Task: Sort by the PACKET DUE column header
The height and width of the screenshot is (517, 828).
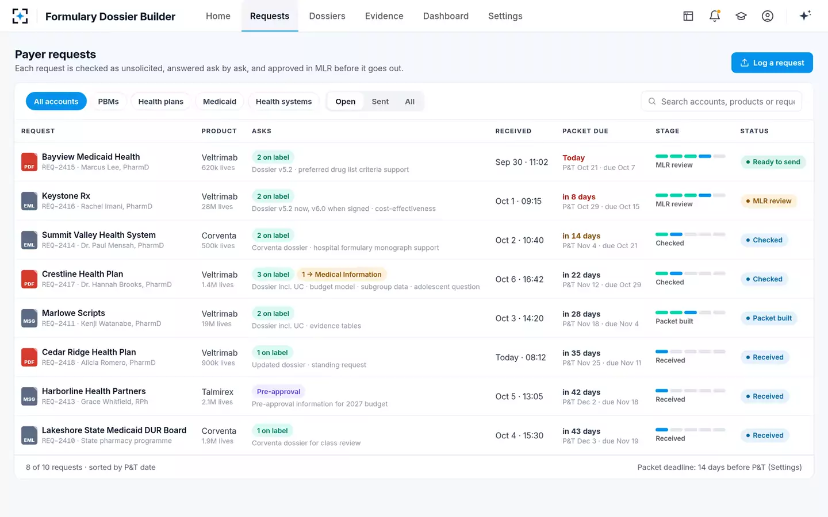Action: click(585, 131)
